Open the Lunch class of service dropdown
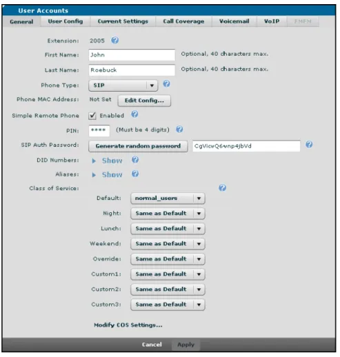The width and height of the screenshot is (340, 357). point(168,229)
